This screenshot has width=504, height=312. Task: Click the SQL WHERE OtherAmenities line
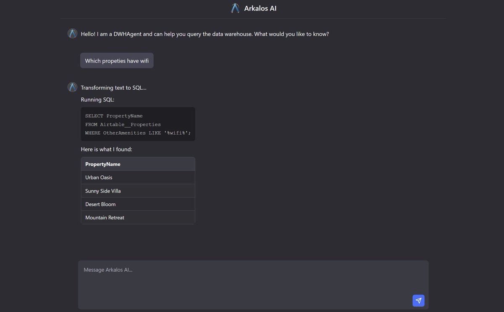coord(138,133)
